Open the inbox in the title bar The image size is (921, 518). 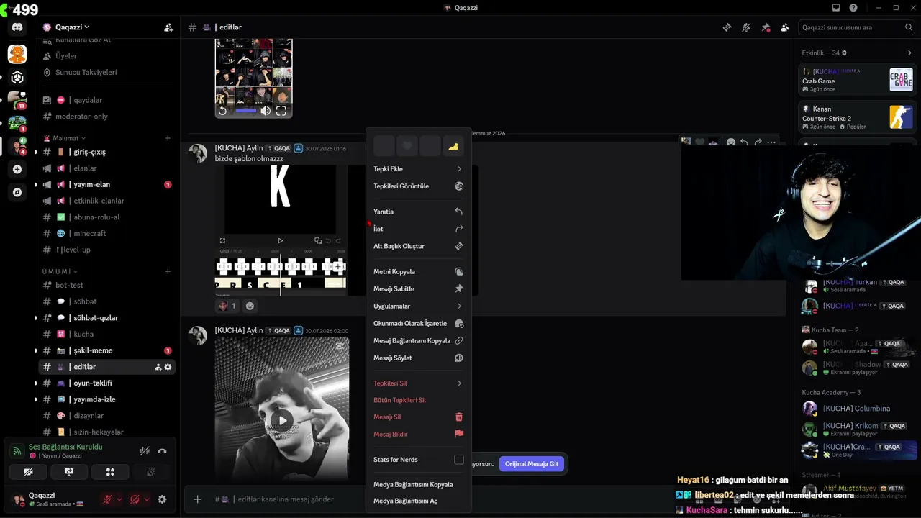tap(836, 8)
